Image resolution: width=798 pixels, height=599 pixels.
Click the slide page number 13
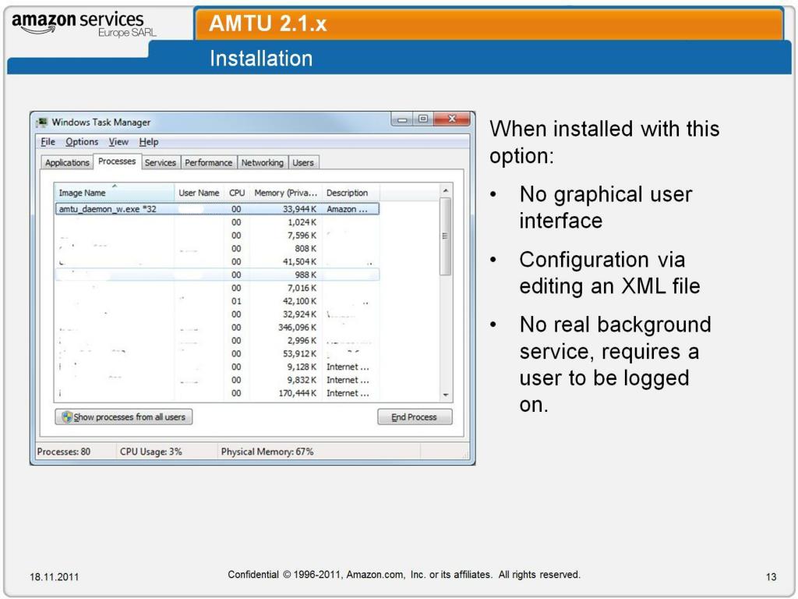pyautogui.click(x=771, y=576)
